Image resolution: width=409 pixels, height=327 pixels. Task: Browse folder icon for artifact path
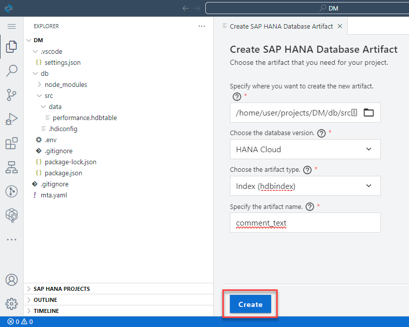coord(369,113)
